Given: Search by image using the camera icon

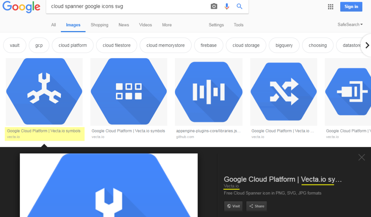Looking at the screenshot, I should click(214, 7).
